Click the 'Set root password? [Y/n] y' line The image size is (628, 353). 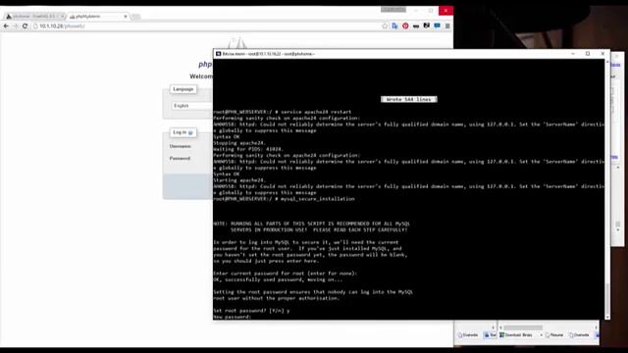(x=251, y=311)
